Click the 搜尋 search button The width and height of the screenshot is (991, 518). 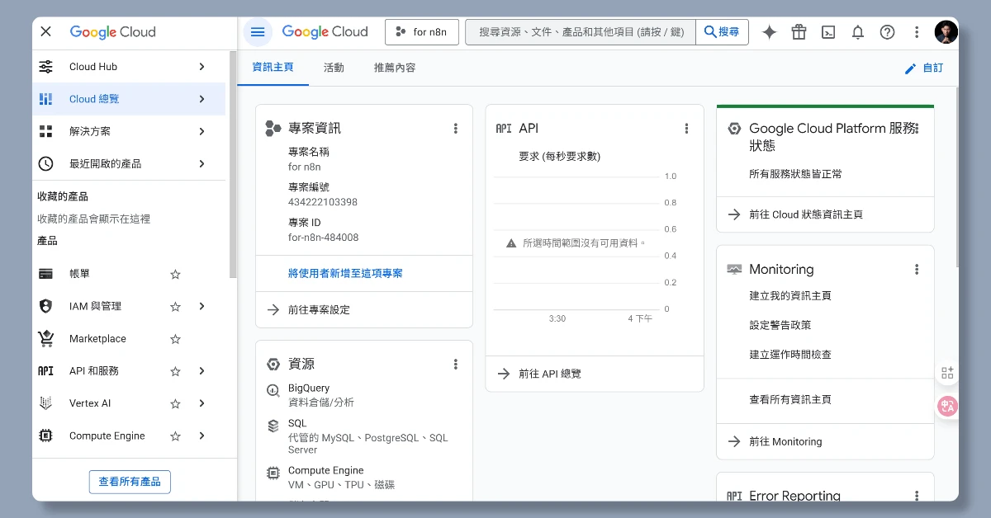(722, 32)
